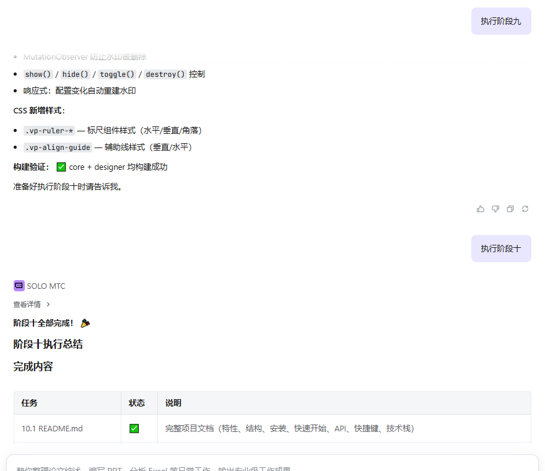Click the green check beside 构建验证
Viewport: 545px width, 471px height.
coord(61,167)
